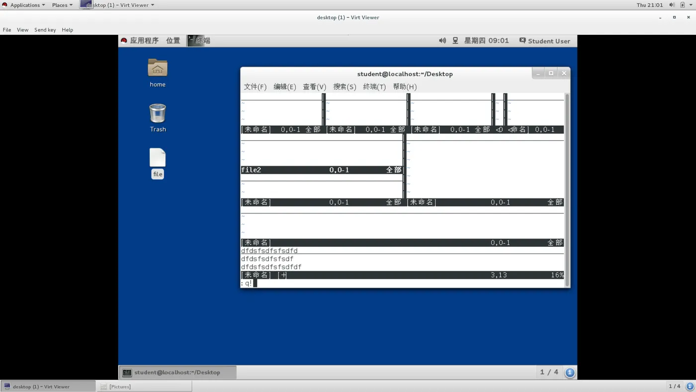This screenshot has height=392, width=696.
Task: Open the terminal 终端(T) menu
Action: pos(374,87)
